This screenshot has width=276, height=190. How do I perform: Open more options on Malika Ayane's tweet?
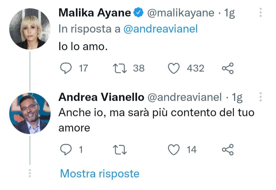tap(260, 13)
